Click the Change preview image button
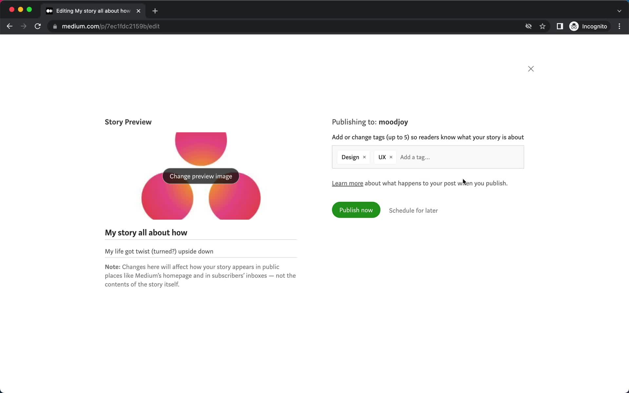Screen dimensions: 629x393 click(200, 176)
